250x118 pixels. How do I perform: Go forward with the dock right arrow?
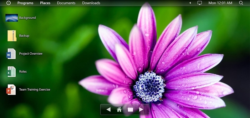(141, 109)
